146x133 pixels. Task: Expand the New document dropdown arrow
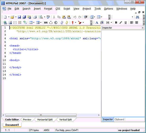(9, 17)
